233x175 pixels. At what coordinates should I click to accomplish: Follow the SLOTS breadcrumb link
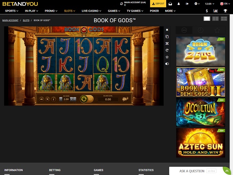[26, 20]
